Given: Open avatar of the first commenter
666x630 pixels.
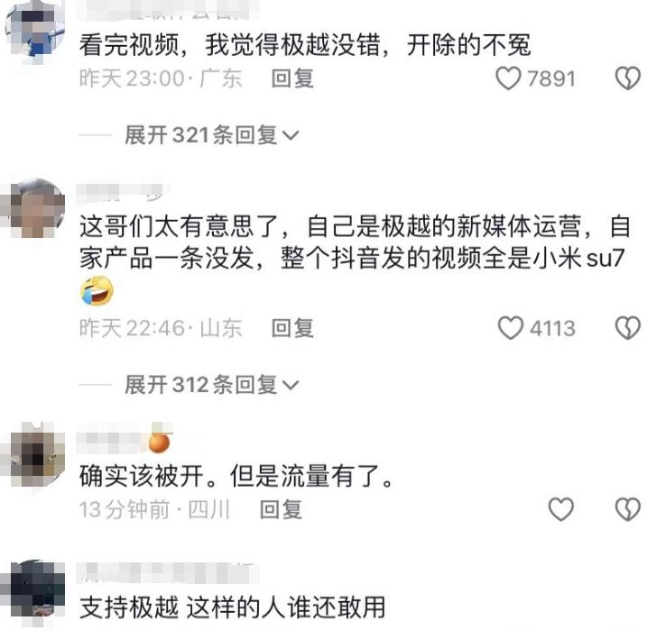Looking at the screenshot, I should click(x=35, y=31).
